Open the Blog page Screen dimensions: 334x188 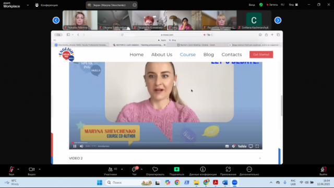(x=209, y=54)
